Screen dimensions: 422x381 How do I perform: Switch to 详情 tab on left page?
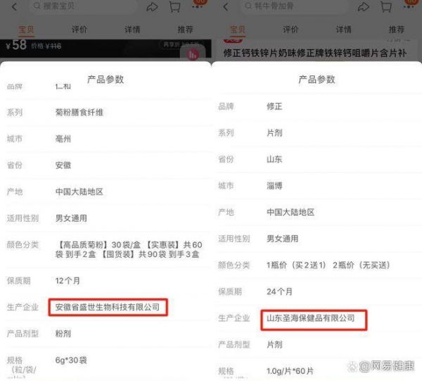[x=132, y=30]
